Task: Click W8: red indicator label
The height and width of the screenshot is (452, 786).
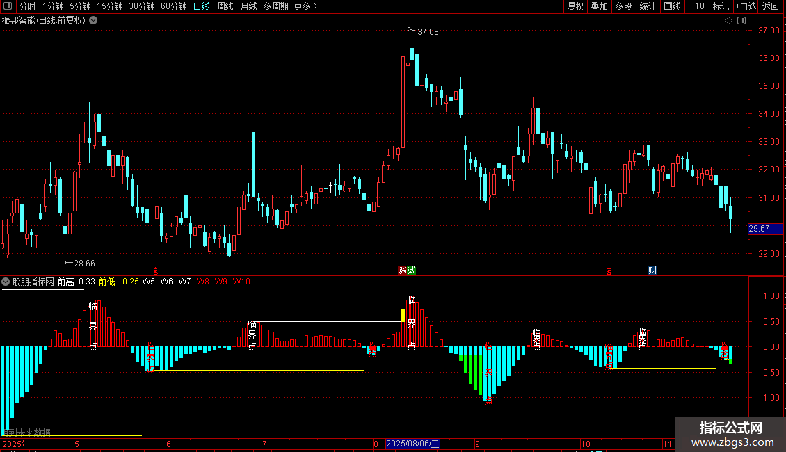Action: click(203, 282)
